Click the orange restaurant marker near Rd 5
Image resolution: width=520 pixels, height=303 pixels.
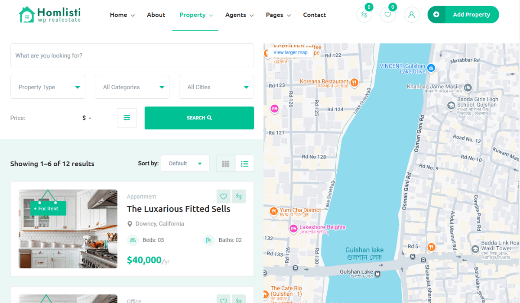tap(431, 247)
